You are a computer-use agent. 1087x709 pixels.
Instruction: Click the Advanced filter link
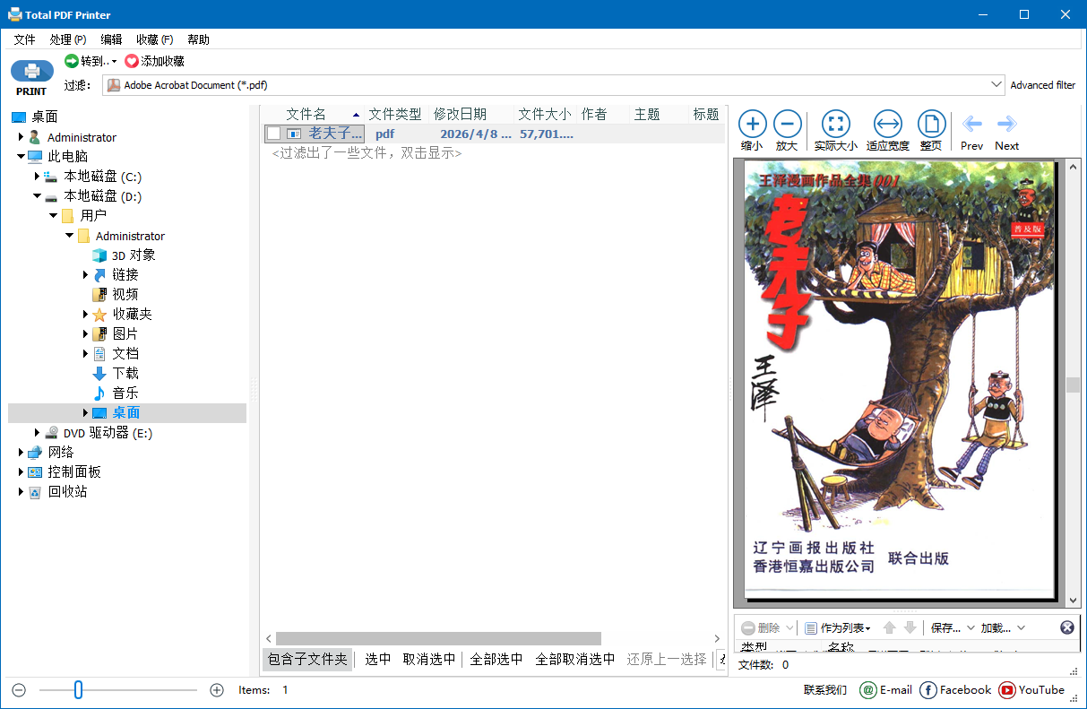pyautogui.click(x=1042, y=85)
